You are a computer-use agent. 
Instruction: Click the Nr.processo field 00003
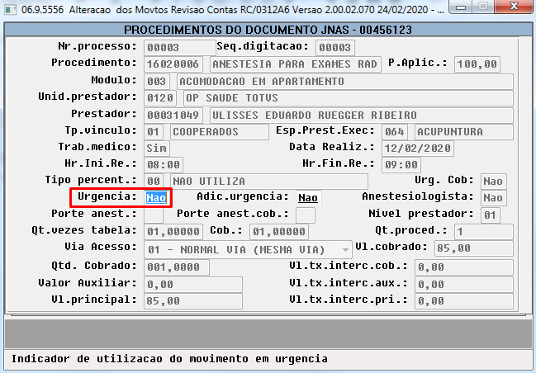(x=179, y=48)
